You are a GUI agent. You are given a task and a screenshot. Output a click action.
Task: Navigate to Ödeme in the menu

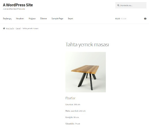coord(43,18)
